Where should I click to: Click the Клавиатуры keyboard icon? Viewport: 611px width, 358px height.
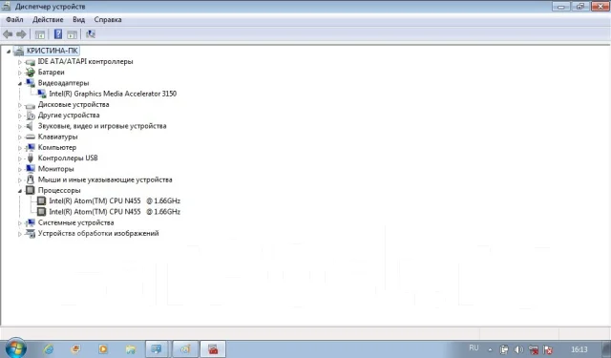click(30, 137)
